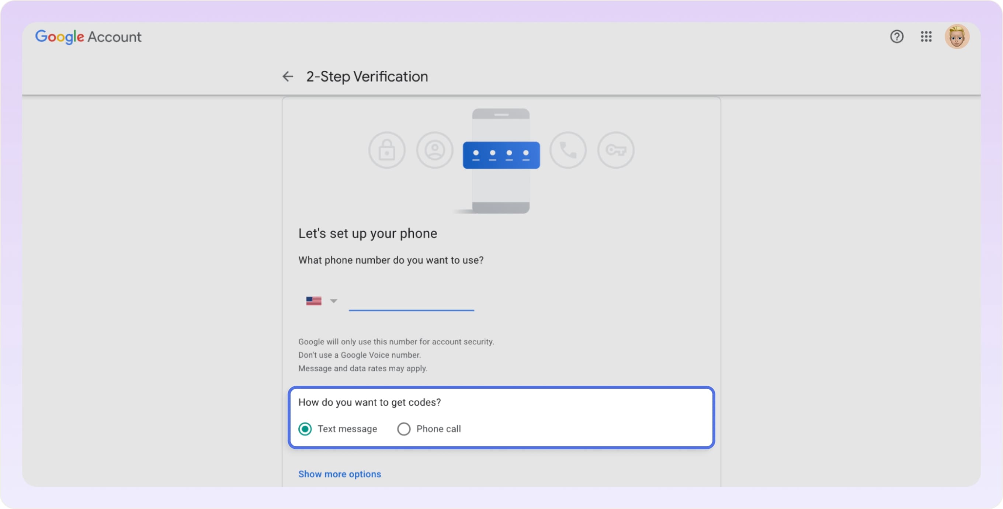Click the Google Account header logo

click(x=88, y=37)
